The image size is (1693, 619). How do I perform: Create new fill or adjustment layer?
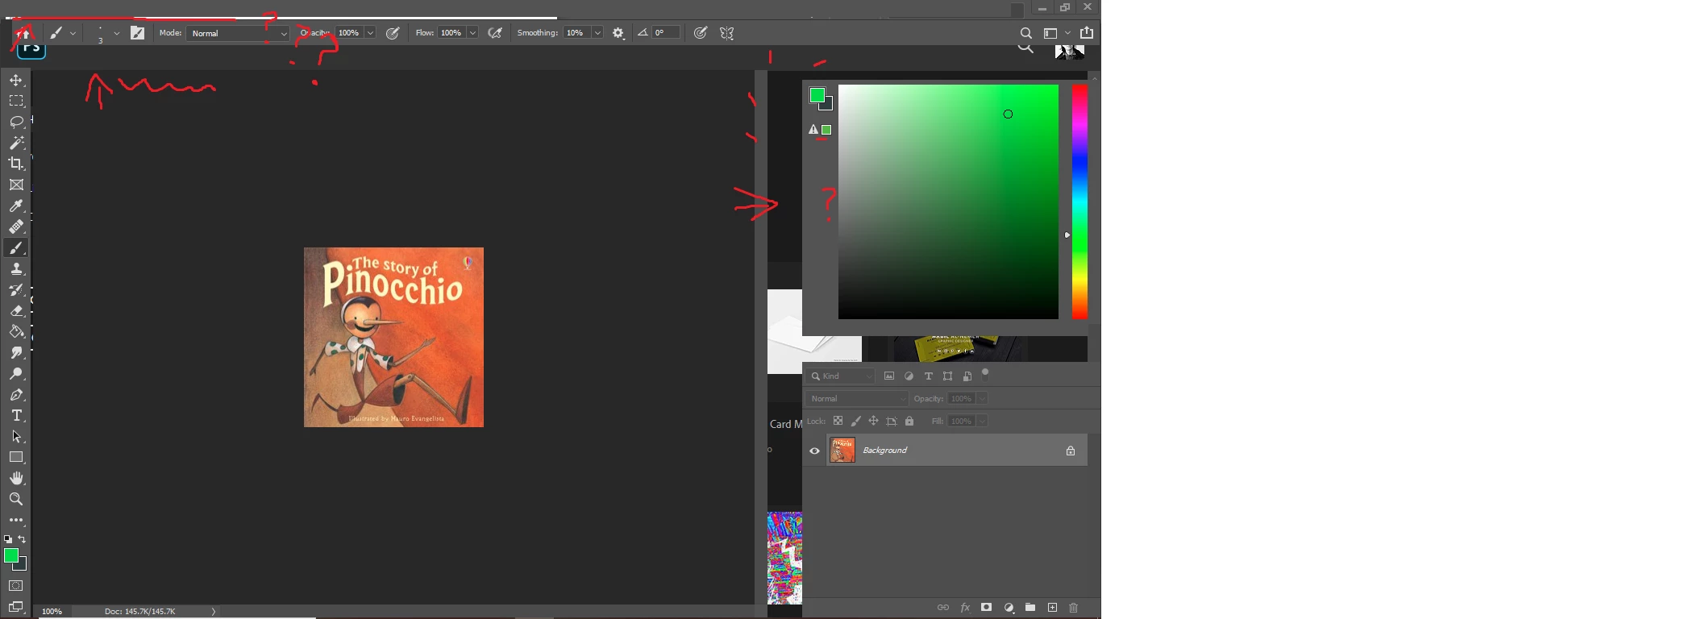click(1009, 608)
